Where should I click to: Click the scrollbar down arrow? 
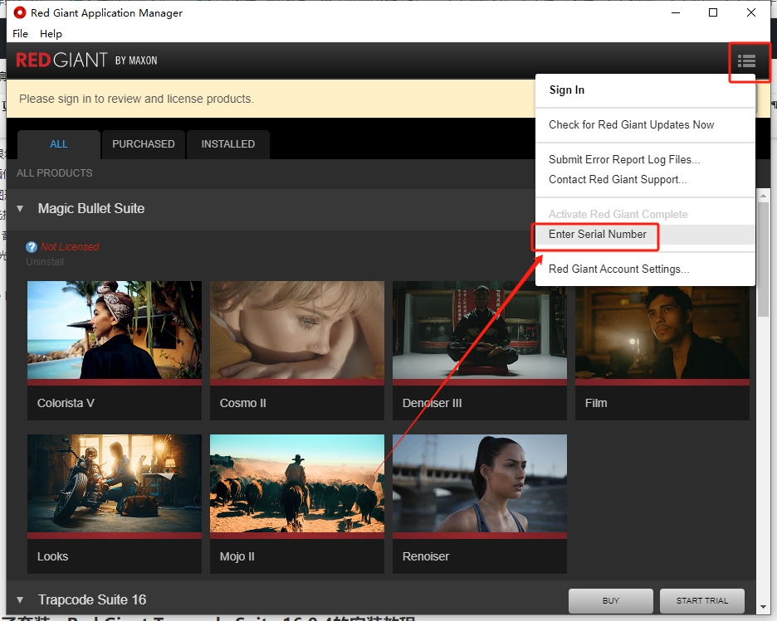pyautogui.click(x=763, y=607)
